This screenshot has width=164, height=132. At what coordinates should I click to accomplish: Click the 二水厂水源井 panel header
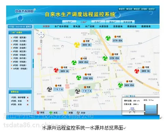point(20,32)
